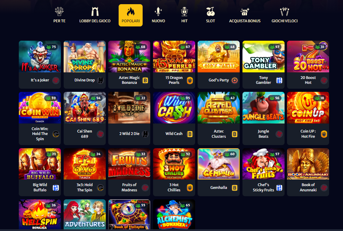Click the provider logo next to God's Party
The width and height of the screenshot is (343, 231).
pos(234,80)
